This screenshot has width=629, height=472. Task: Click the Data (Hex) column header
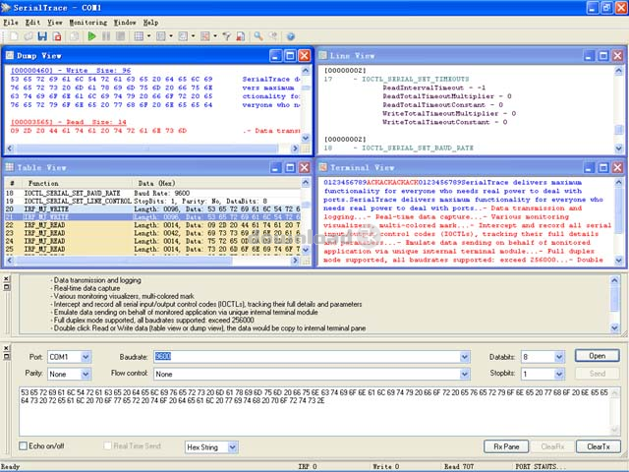pos(216,183)
